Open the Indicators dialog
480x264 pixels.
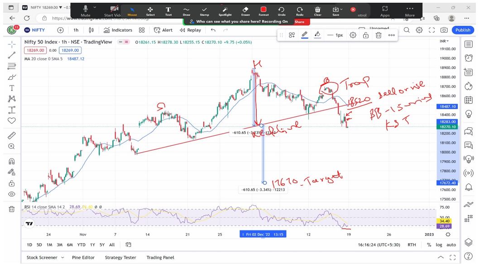[x=118, y=30]
